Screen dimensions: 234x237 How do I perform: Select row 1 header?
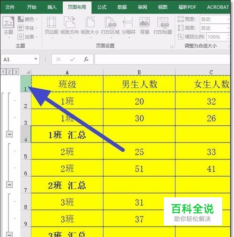click(26, 84)
